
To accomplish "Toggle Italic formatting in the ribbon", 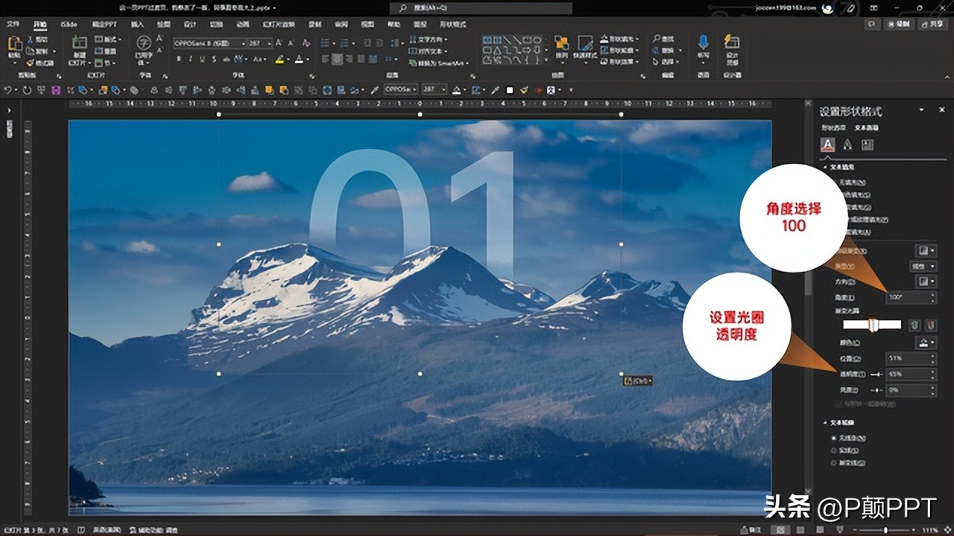I will coord(190,59).
